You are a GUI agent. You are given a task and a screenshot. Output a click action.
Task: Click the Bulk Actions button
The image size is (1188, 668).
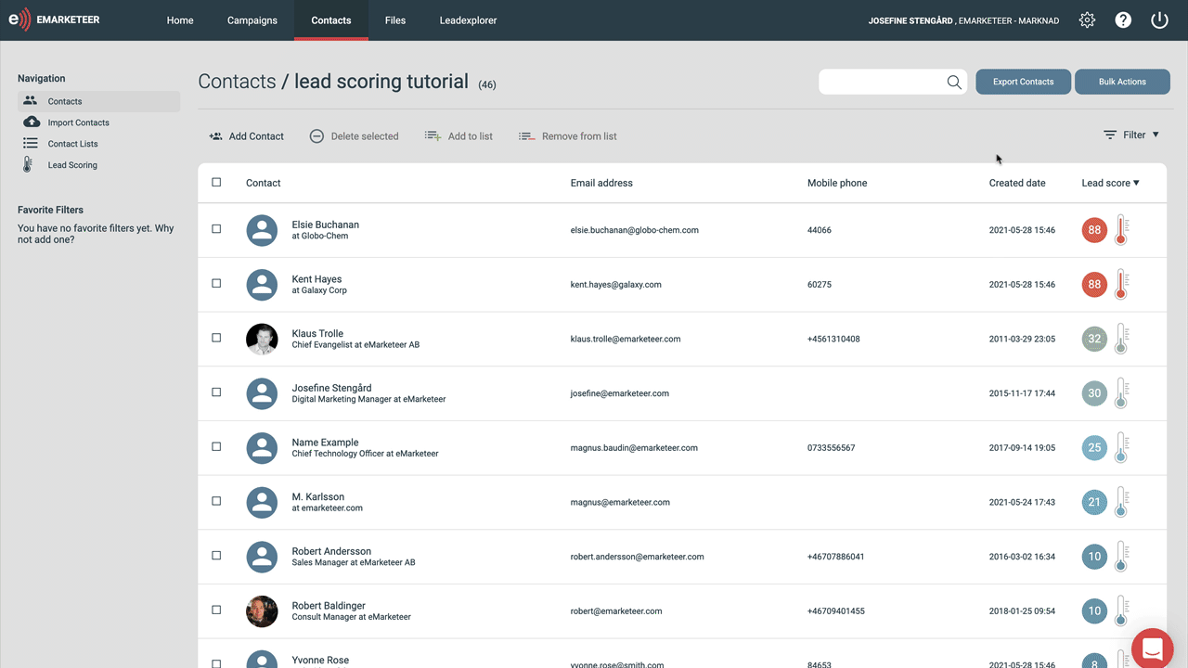[1122, 82]
